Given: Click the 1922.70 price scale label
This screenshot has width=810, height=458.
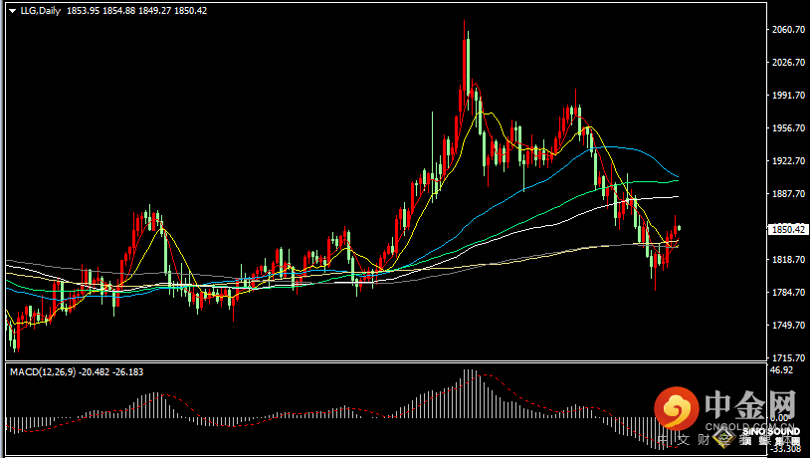Looking at the screenshot, I should 789,160.
